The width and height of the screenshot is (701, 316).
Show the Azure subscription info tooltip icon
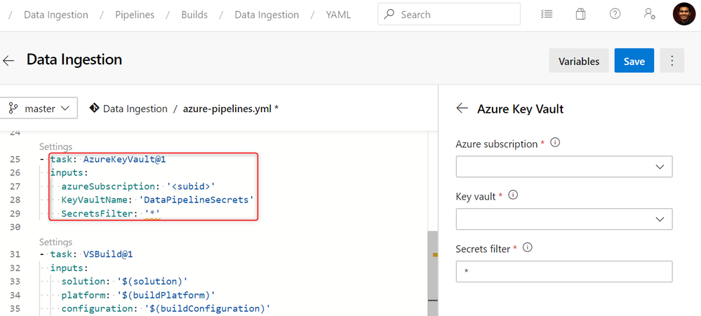[555, 143]
